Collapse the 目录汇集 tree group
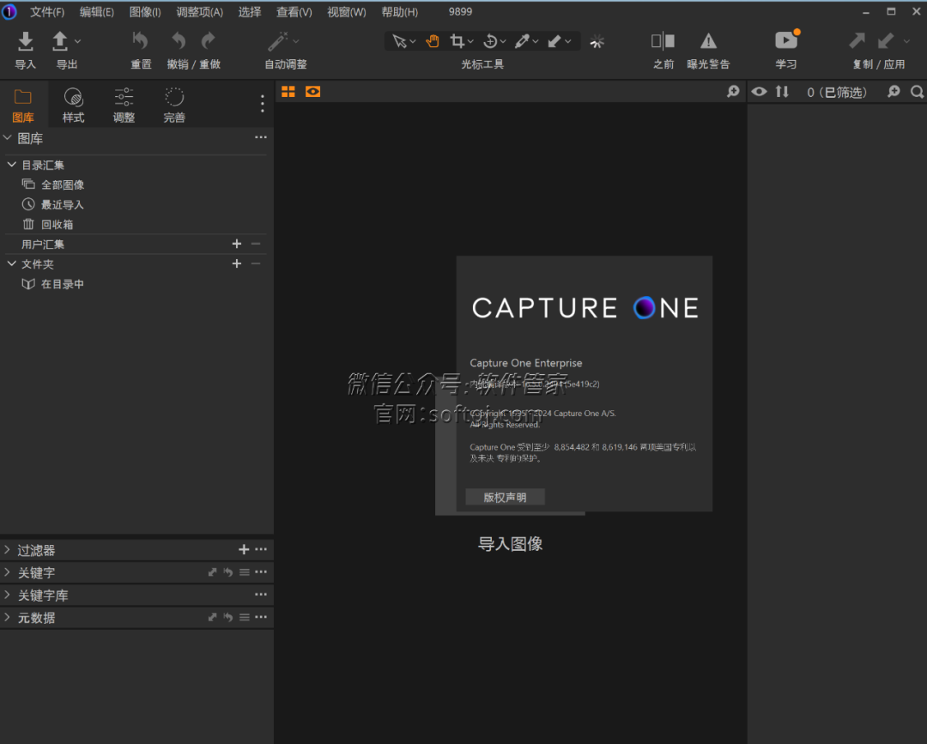 pos(11,164)
